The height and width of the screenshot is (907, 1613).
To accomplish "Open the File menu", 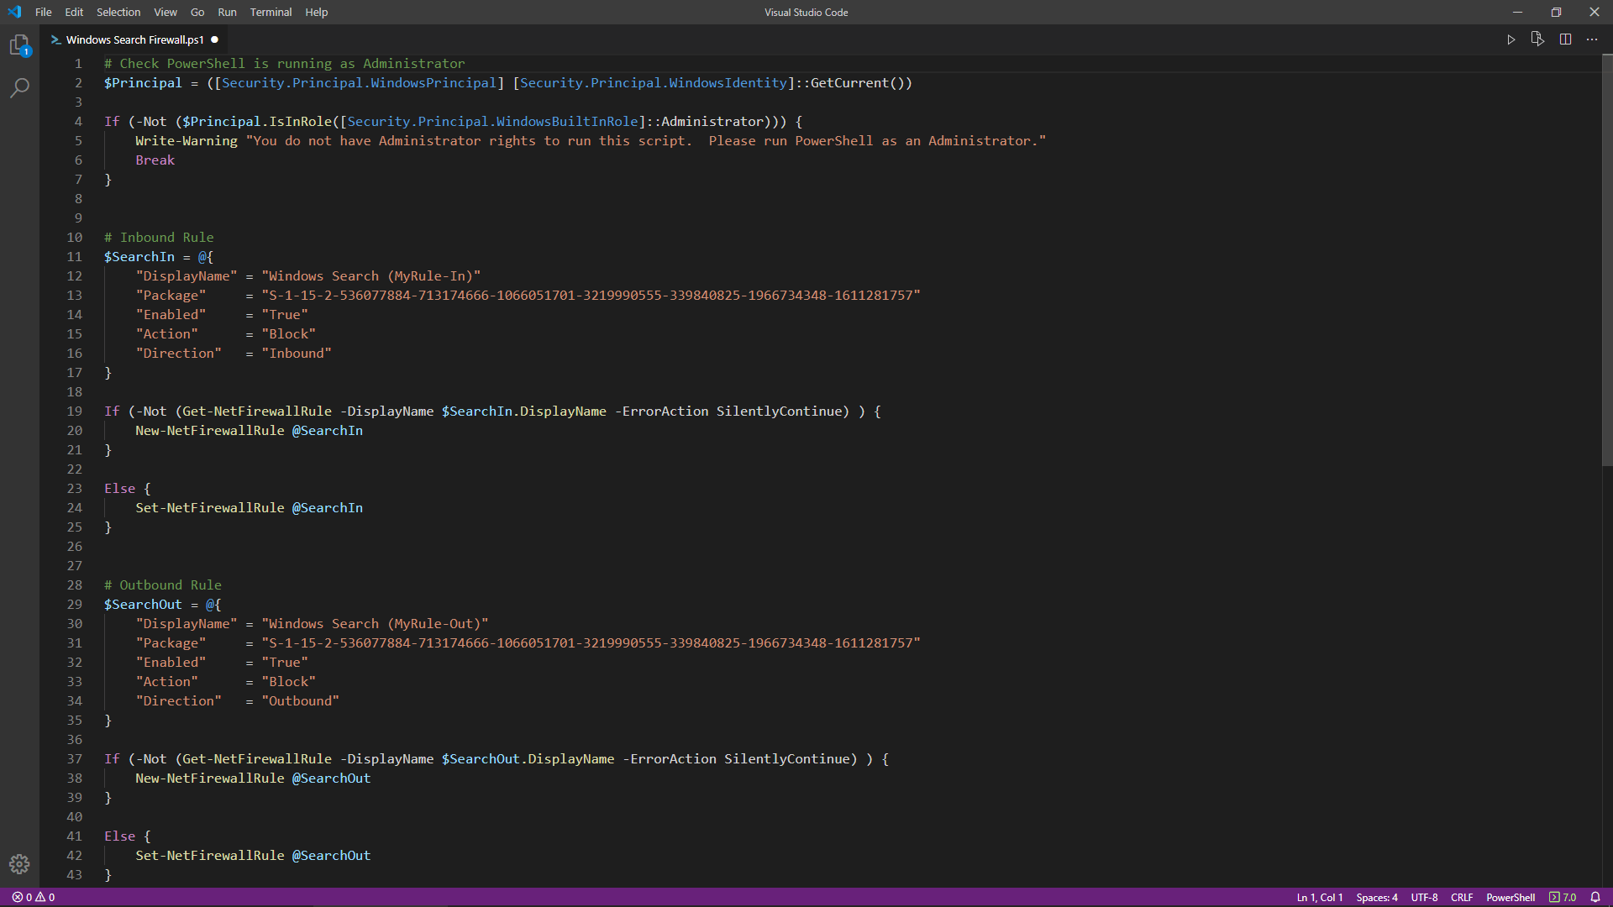I will pos(44,12).
